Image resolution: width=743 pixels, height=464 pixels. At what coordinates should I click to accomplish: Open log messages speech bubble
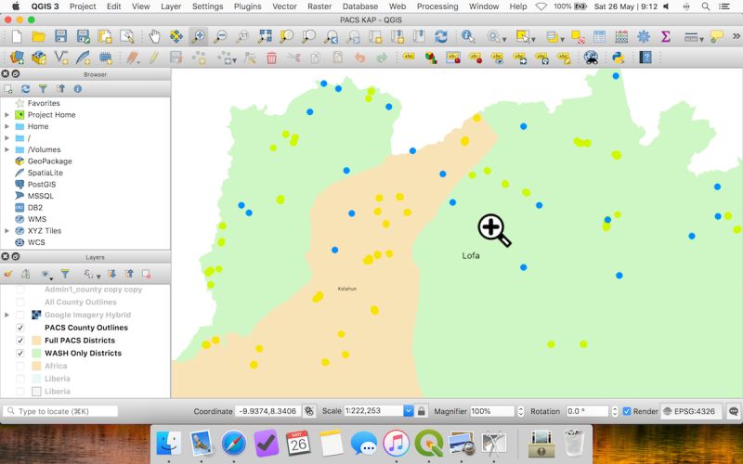tap(734, 411)
